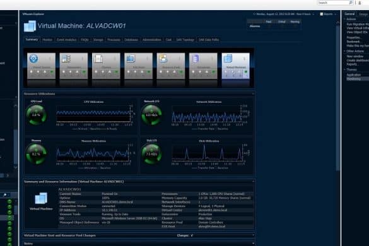This screenshot has height=246, width=369.
Task: Click the Bookmark action link
Action: click(x=353, y=42)
